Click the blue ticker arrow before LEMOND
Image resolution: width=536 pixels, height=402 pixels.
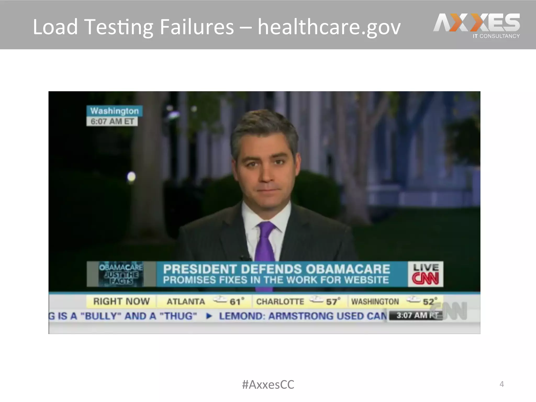209,316
